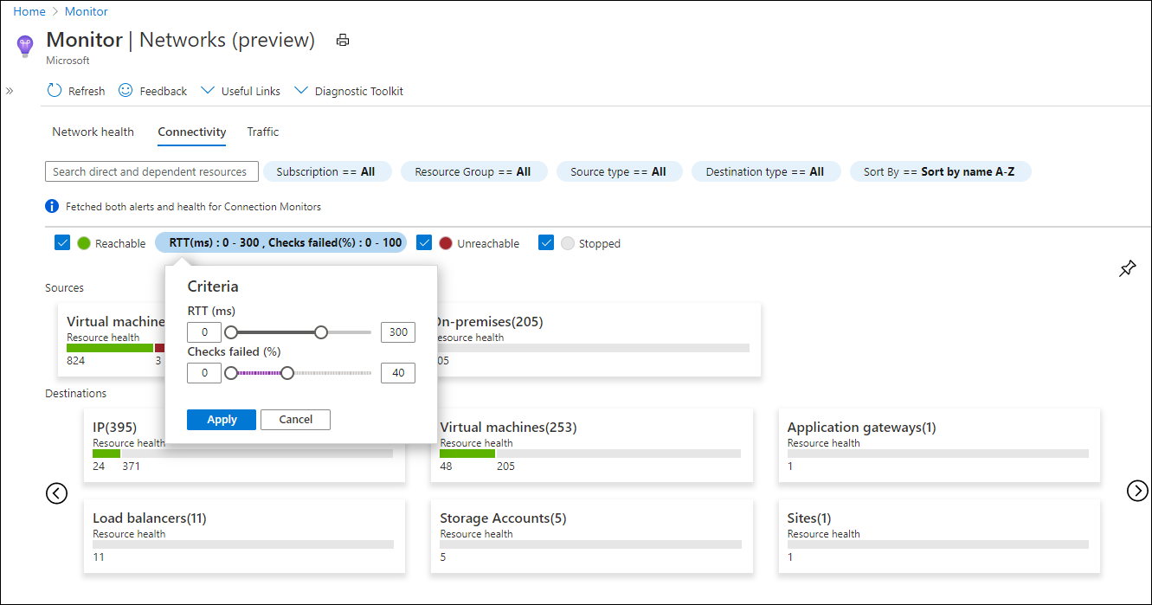The width and height of the screenshot is (1152, 605).
Task: Open Feedback with the smiley icon
Action: coord(125,91)
